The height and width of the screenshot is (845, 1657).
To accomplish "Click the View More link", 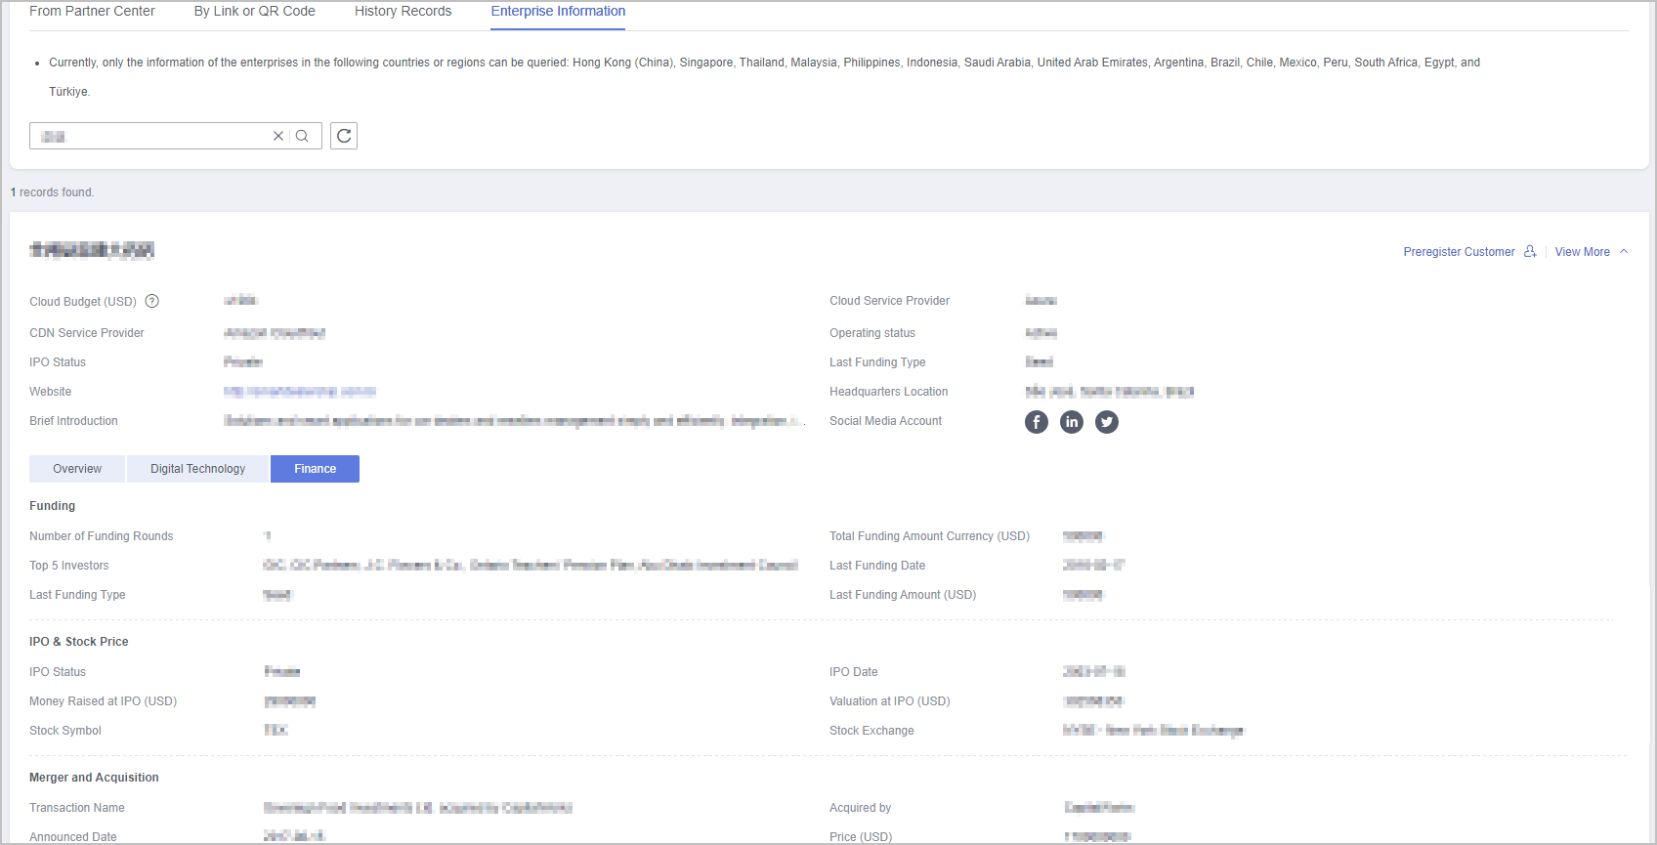I will (x=1582, y=252).
